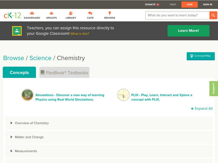This screenshot has width=218, height=163.
Task: Follow the Science breadcrumb link
Action: click(x=40, y=58)
